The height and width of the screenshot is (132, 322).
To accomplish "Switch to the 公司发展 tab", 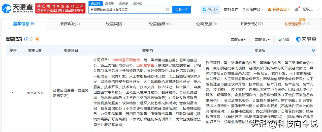I will click(x=206, y=24).
